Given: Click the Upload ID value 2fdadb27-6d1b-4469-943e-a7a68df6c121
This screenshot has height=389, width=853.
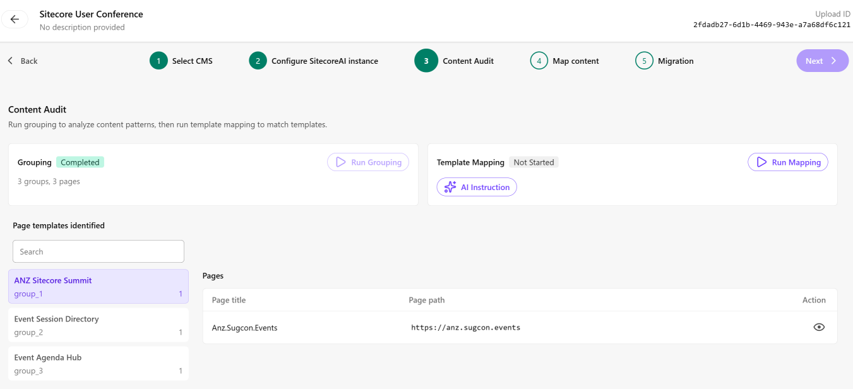Looking at the screenshot, I should pyautogui.click(x=772, y=25).
